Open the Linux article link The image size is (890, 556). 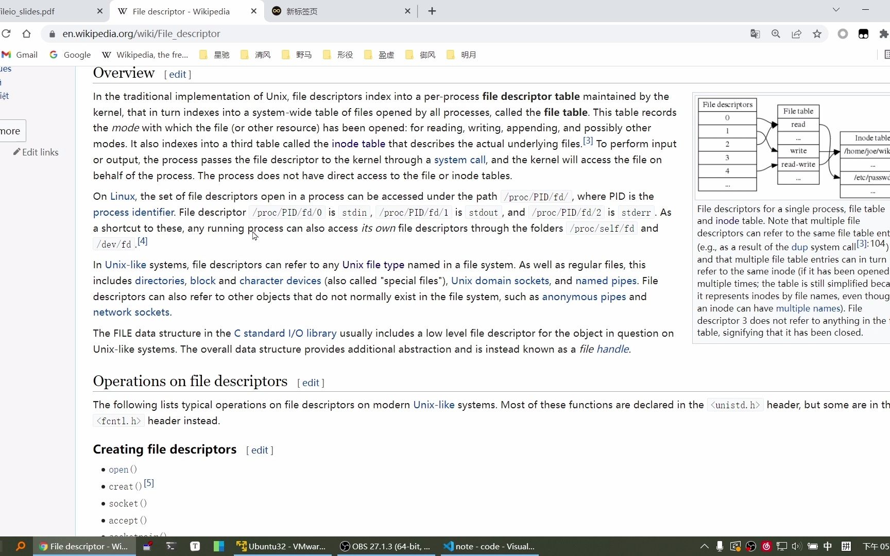[x=123, y=196]
